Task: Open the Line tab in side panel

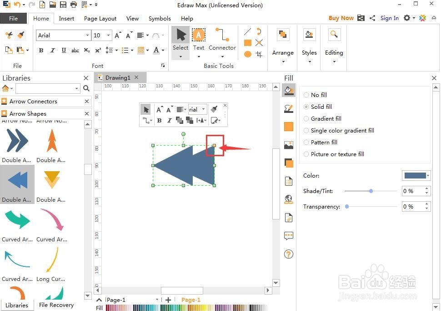Action: [x=289, y=109]
